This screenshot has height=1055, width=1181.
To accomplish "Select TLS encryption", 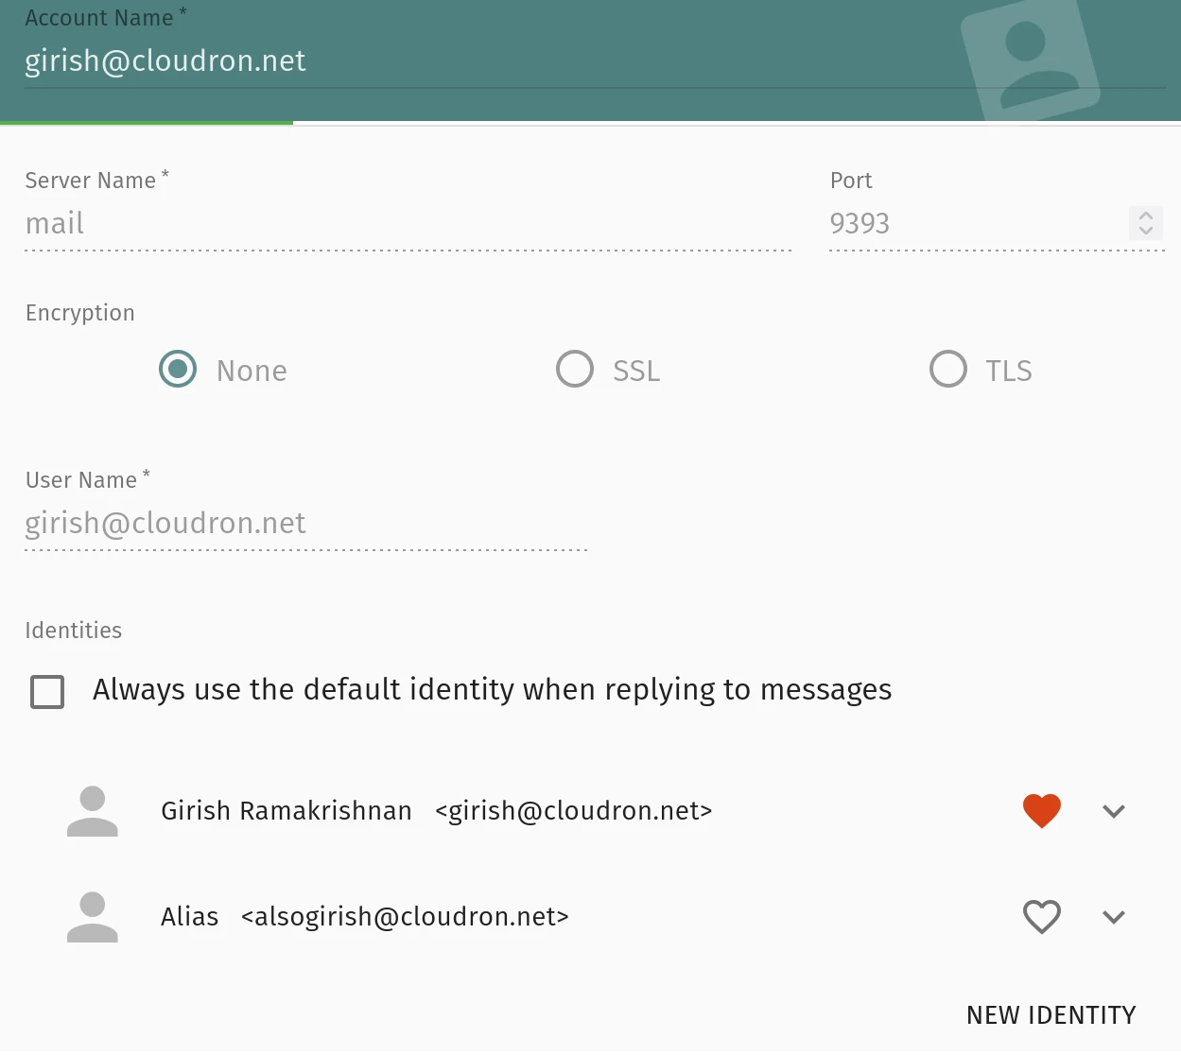I will [947, 370].
